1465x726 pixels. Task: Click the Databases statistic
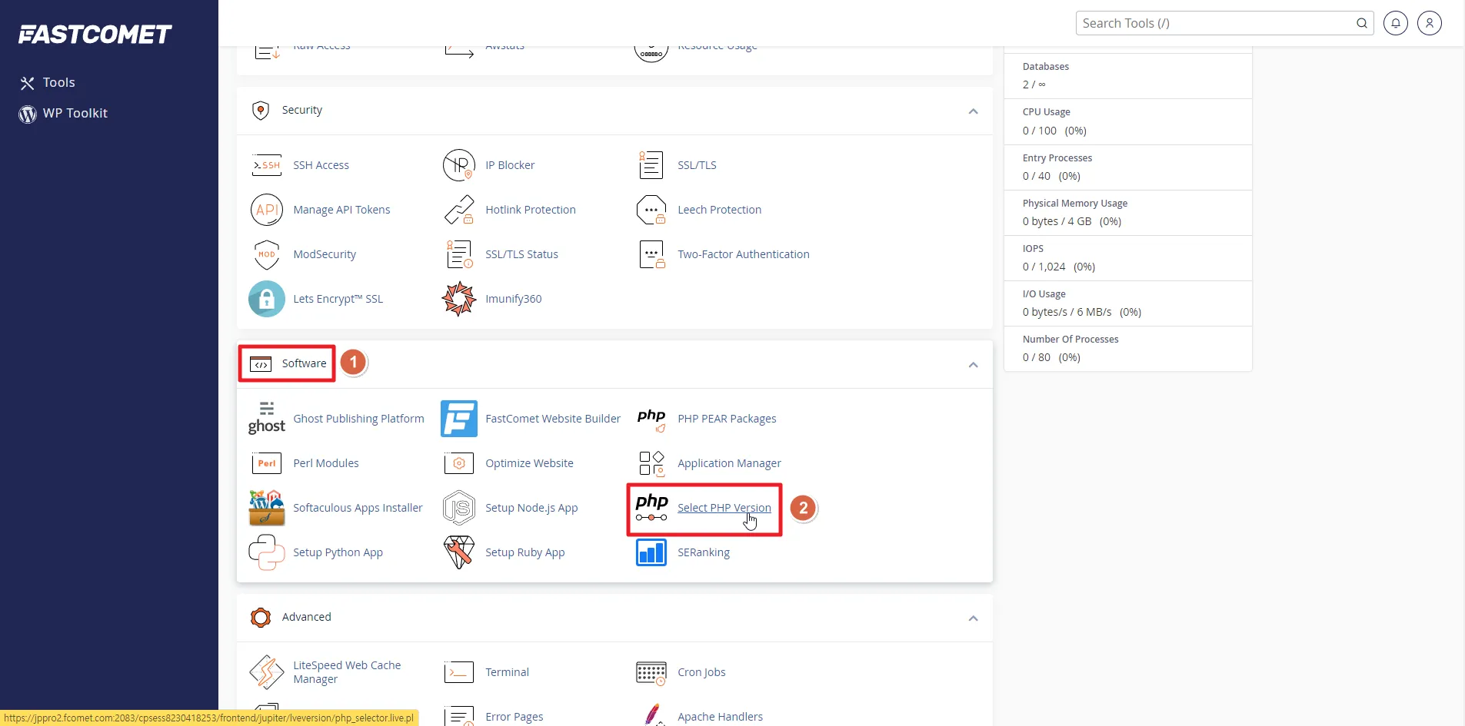point(1128,76)
